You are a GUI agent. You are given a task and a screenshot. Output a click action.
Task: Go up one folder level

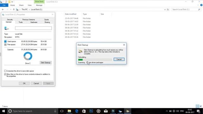14,9
